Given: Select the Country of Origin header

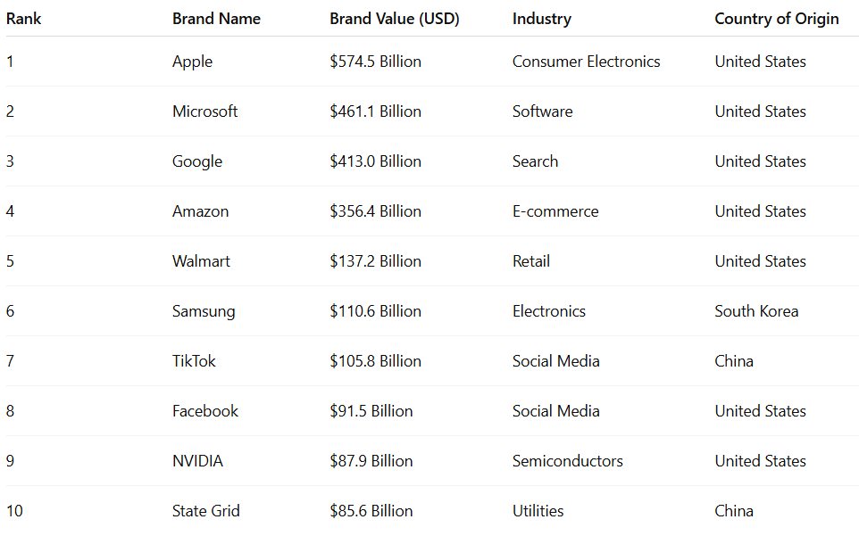Looking at the screenshot, I should 776,19.
